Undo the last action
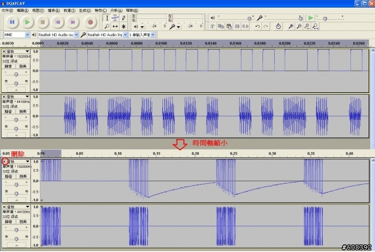This screenshot has height=252, width=375. coord(257,26)
